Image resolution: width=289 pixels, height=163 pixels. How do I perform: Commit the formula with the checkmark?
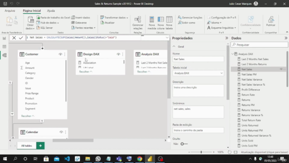[x=21, y=38]
